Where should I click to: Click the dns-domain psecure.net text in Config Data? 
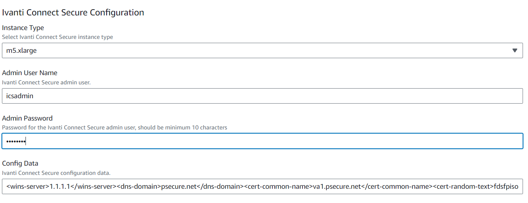pyautogui.click(x=179, y=187)
